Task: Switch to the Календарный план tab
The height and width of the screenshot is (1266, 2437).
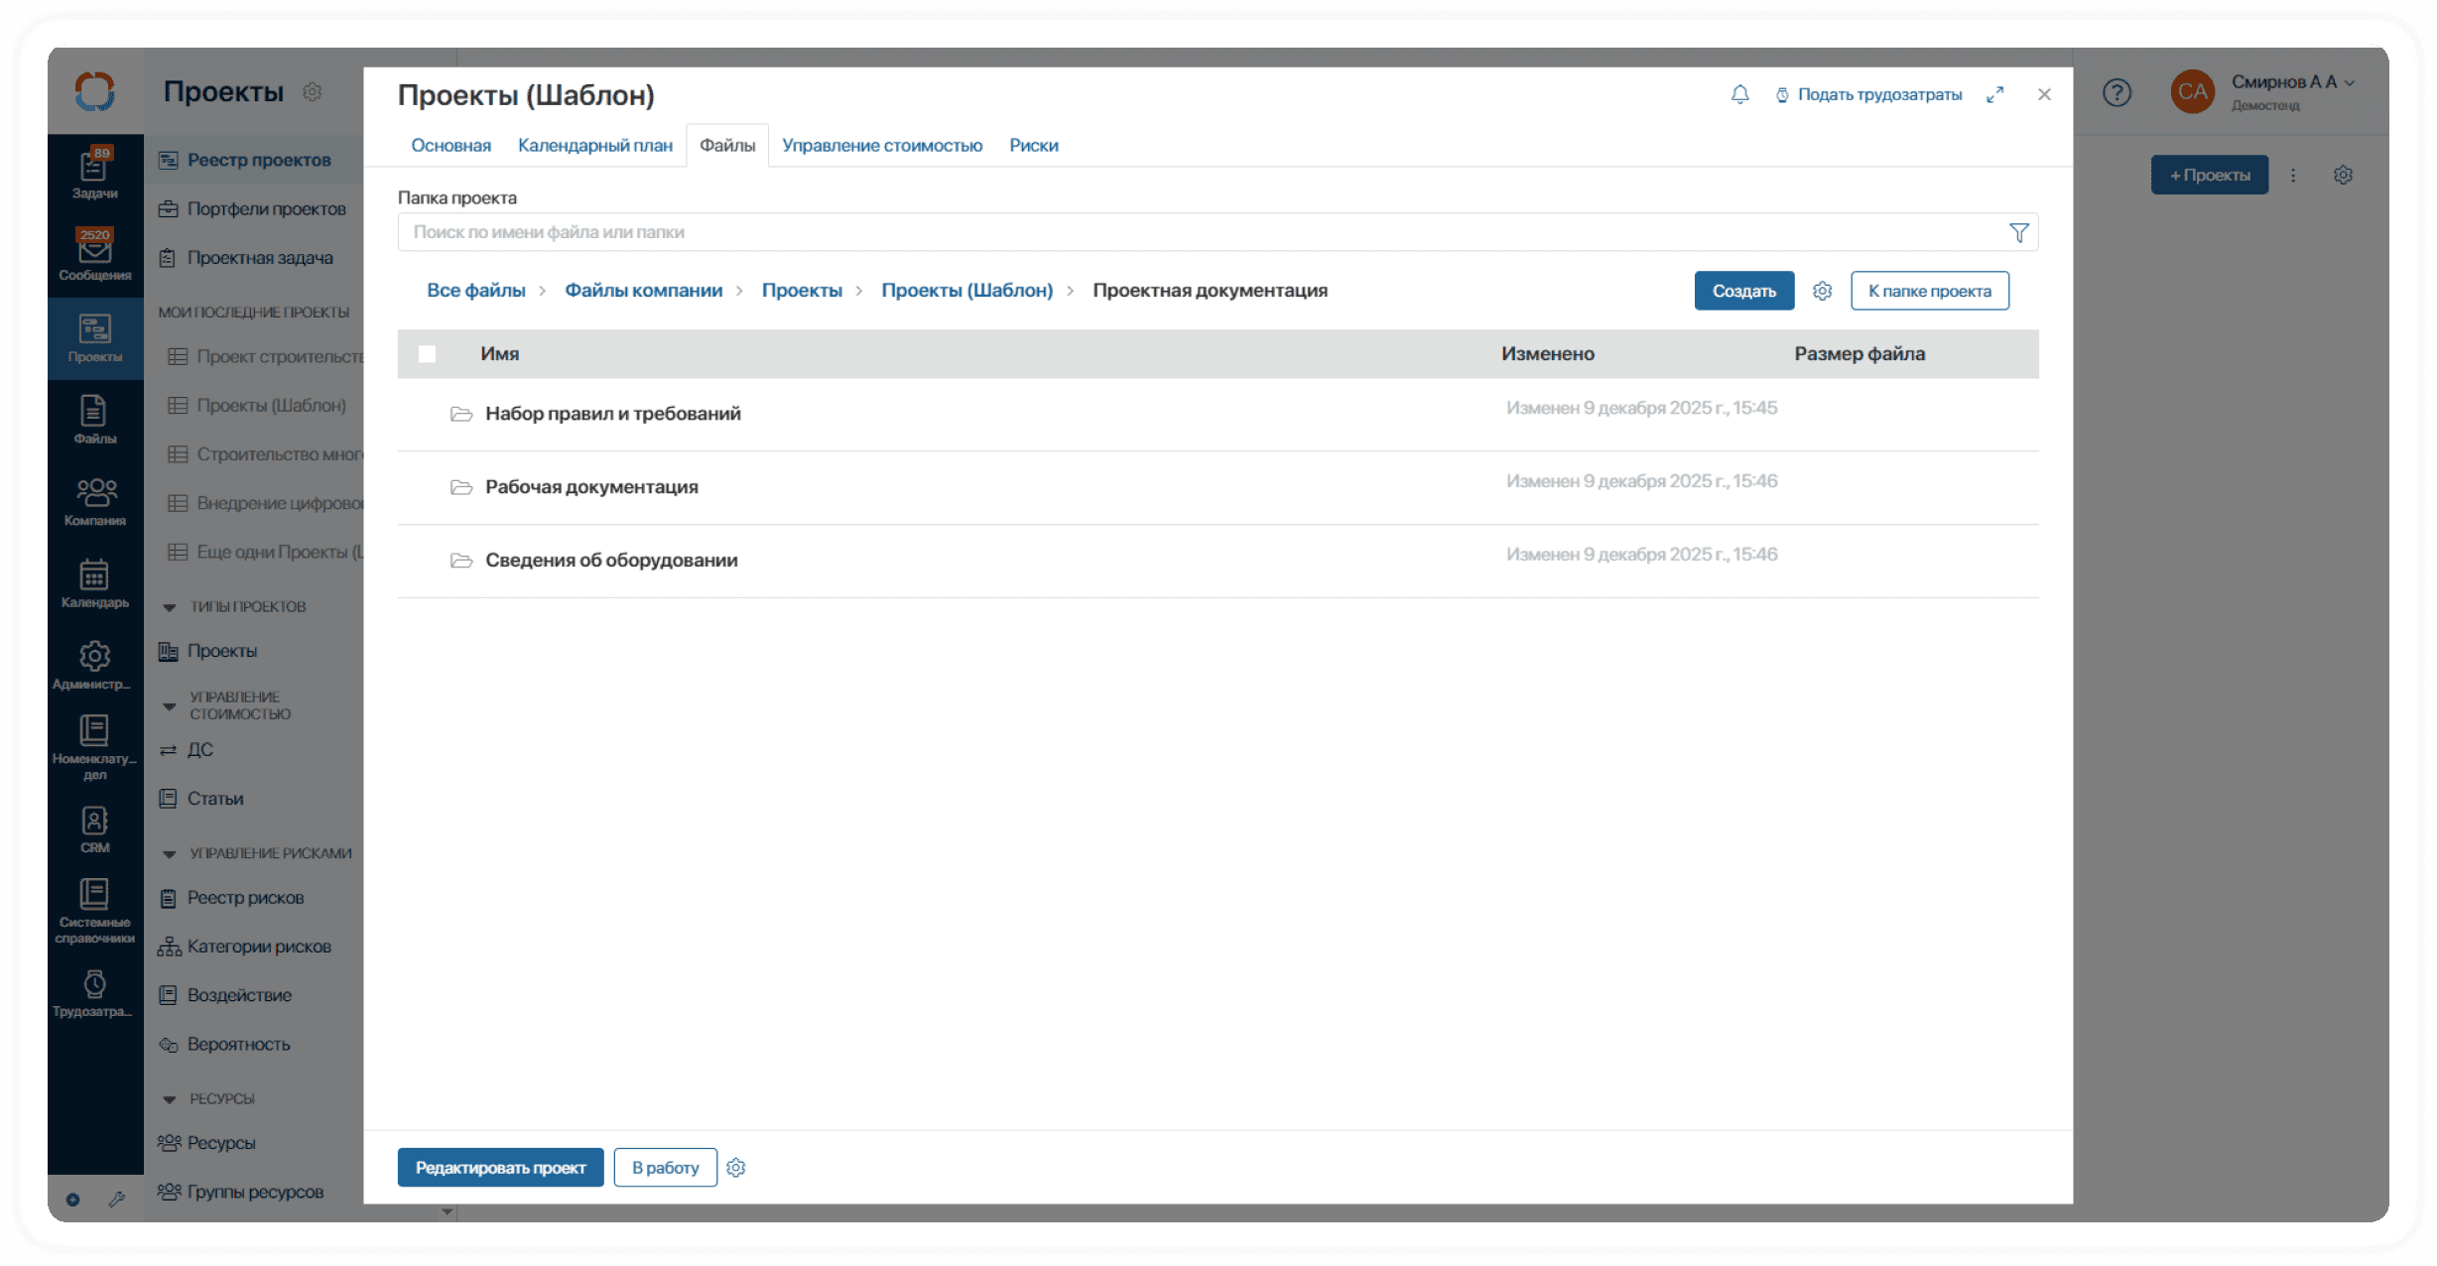Action: click(595, 145)
